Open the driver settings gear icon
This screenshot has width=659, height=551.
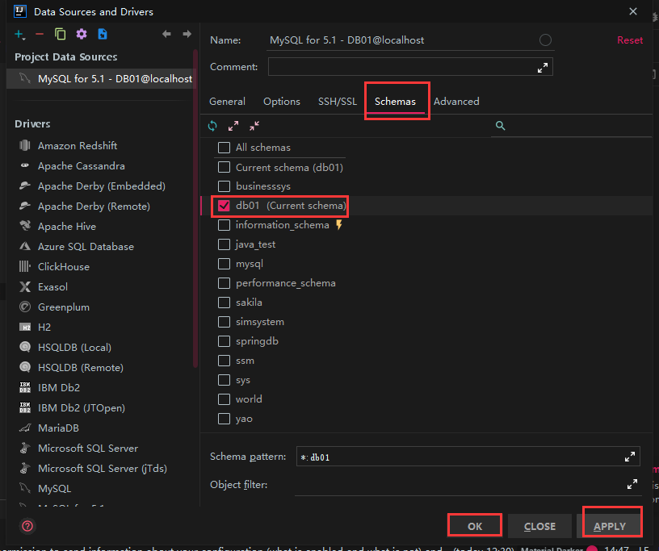click(82, 34)
